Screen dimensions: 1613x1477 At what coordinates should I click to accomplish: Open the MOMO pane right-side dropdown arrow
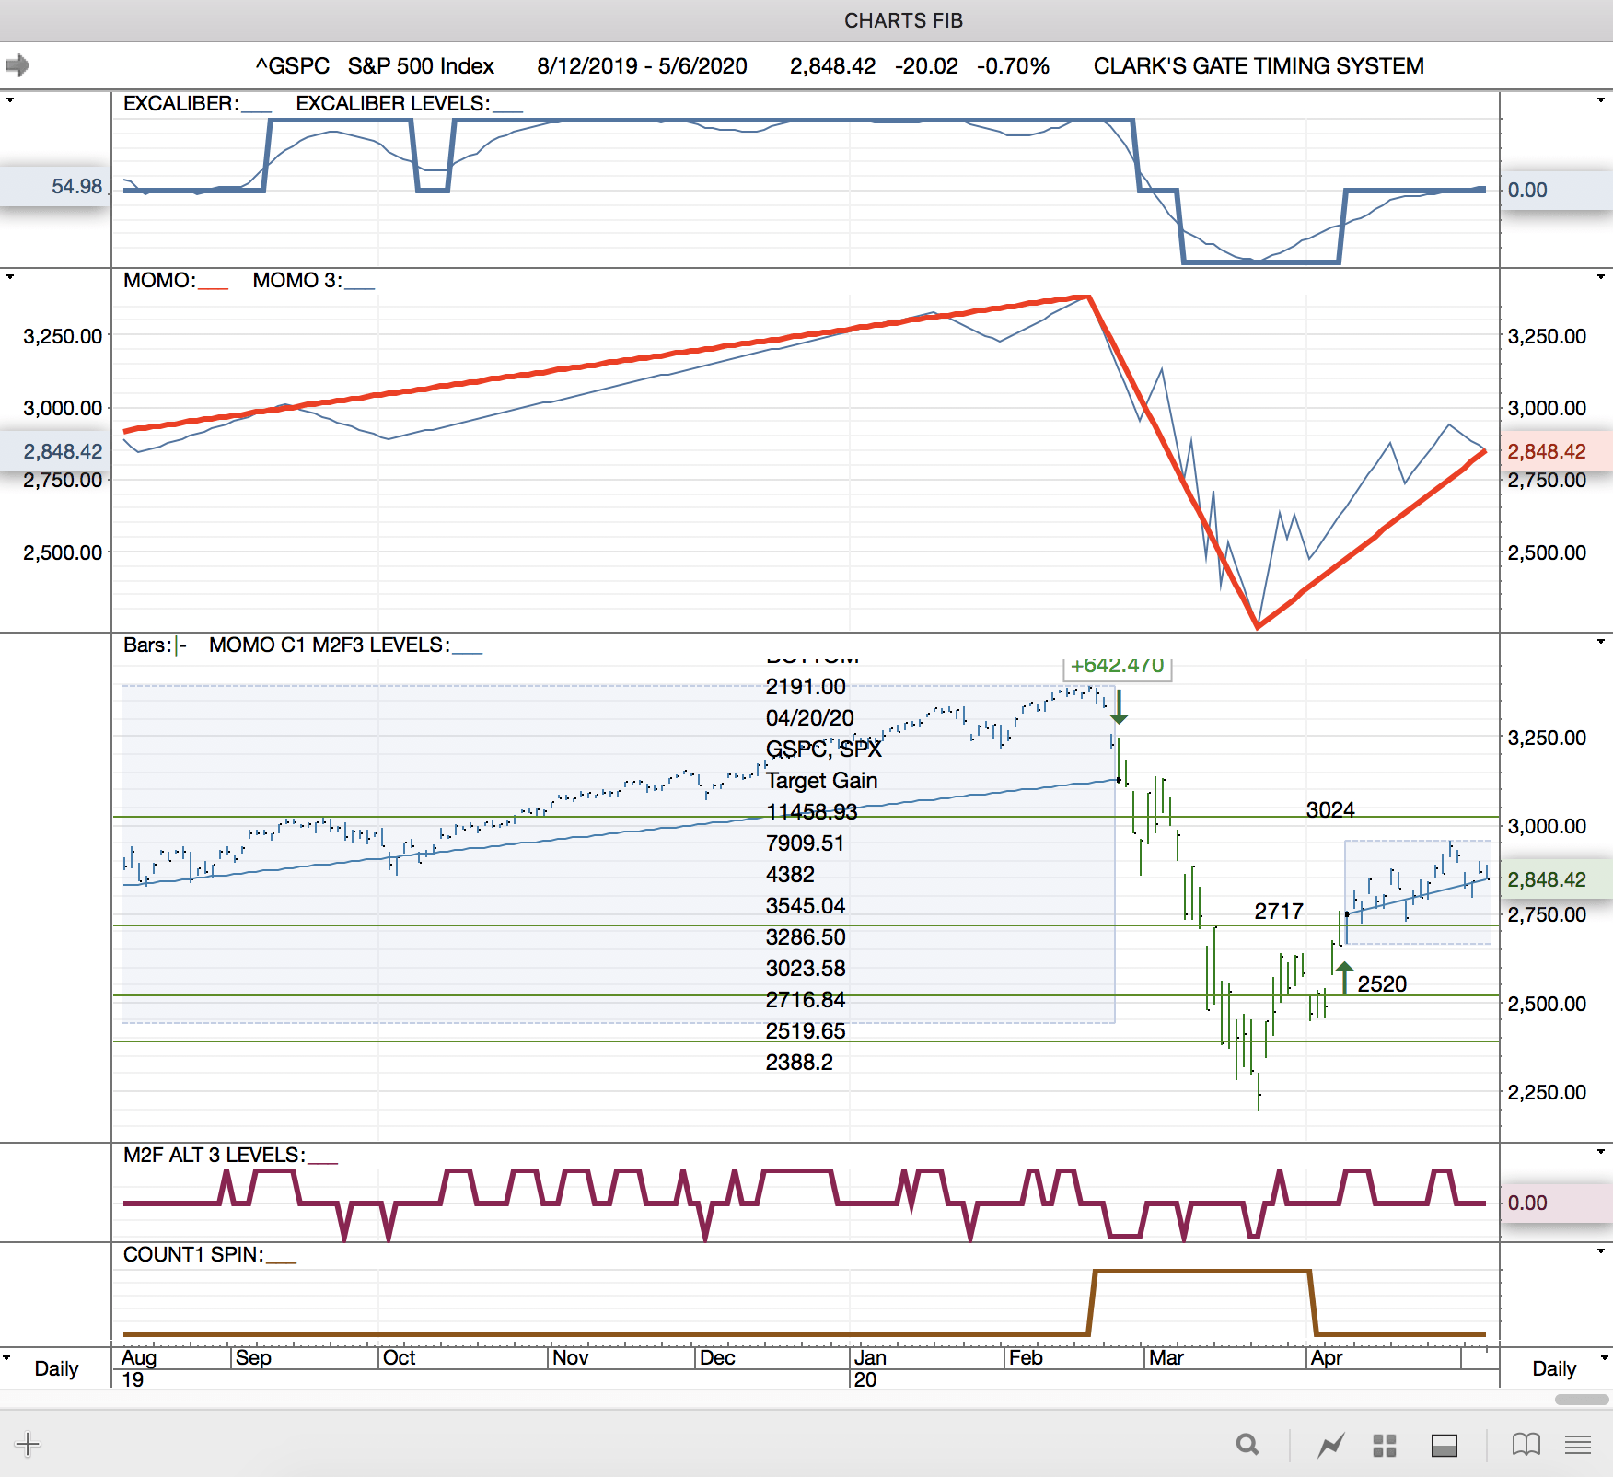(x=1601, y=276)
